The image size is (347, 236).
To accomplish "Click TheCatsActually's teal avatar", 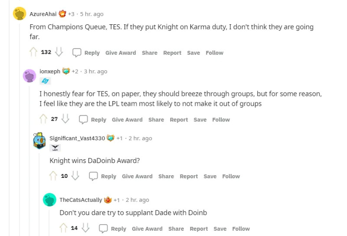I will (x=50, y=200).
